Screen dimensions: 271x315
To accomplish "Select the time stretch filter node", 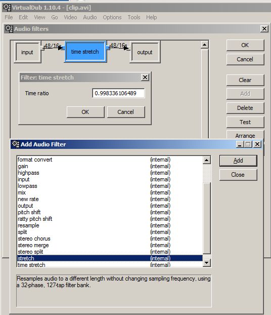I will 85,52.
